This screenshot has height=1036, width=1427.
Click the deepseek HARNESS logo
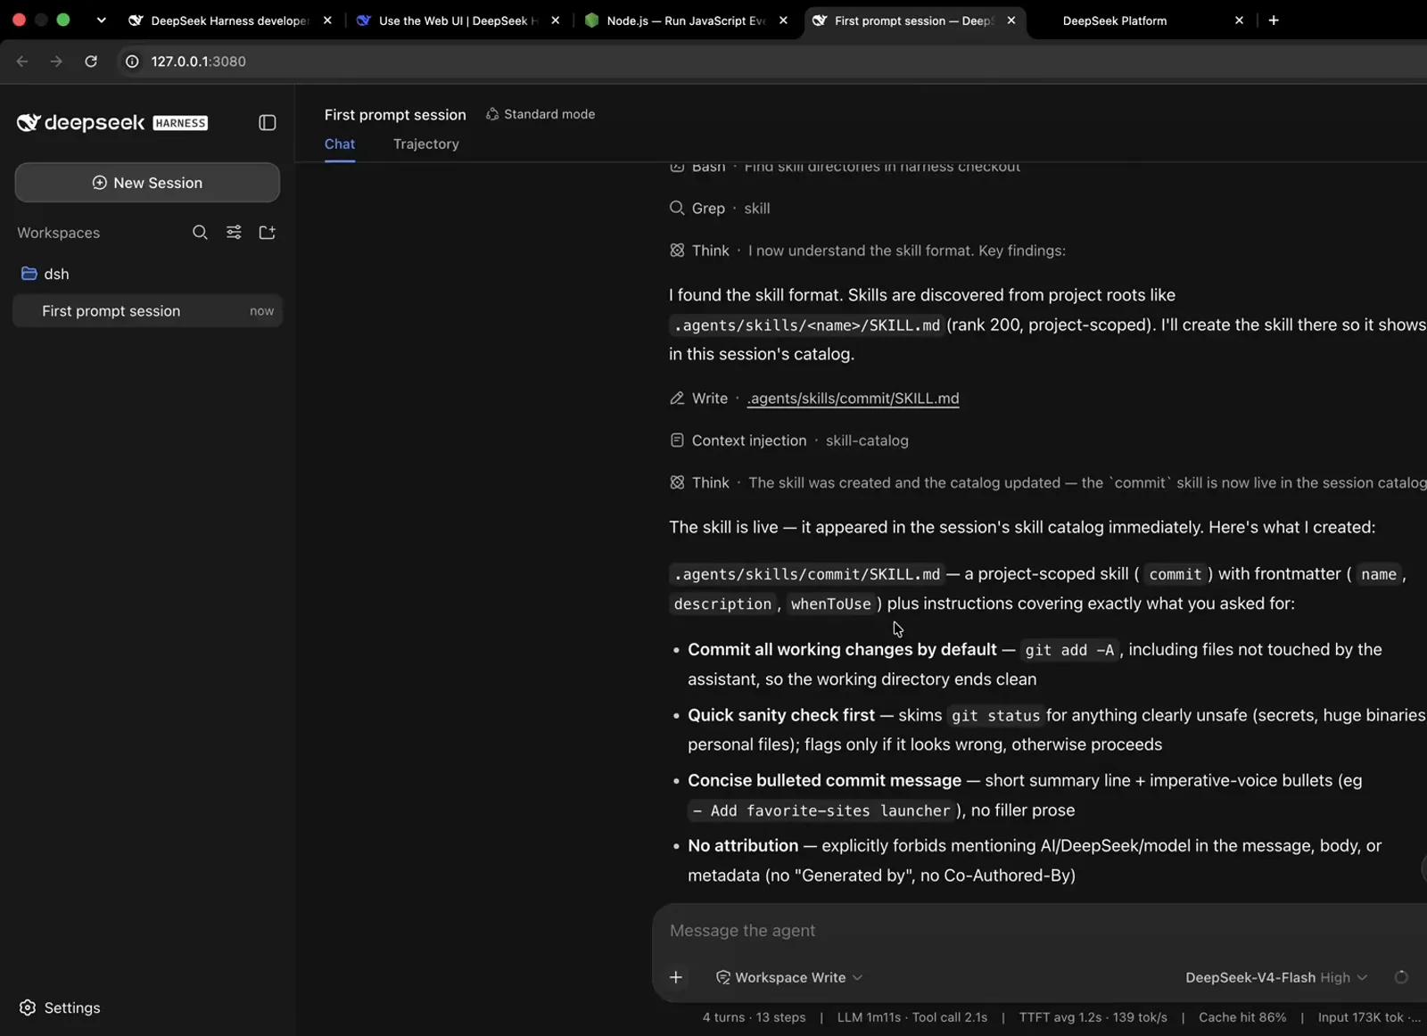point(112,123)
